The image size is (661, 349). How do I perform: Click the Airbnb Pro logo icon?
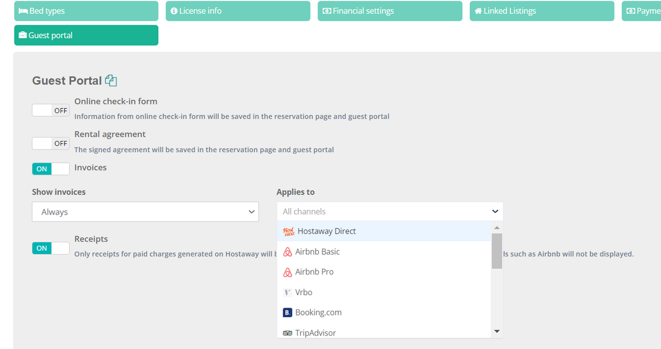(287, 272)
